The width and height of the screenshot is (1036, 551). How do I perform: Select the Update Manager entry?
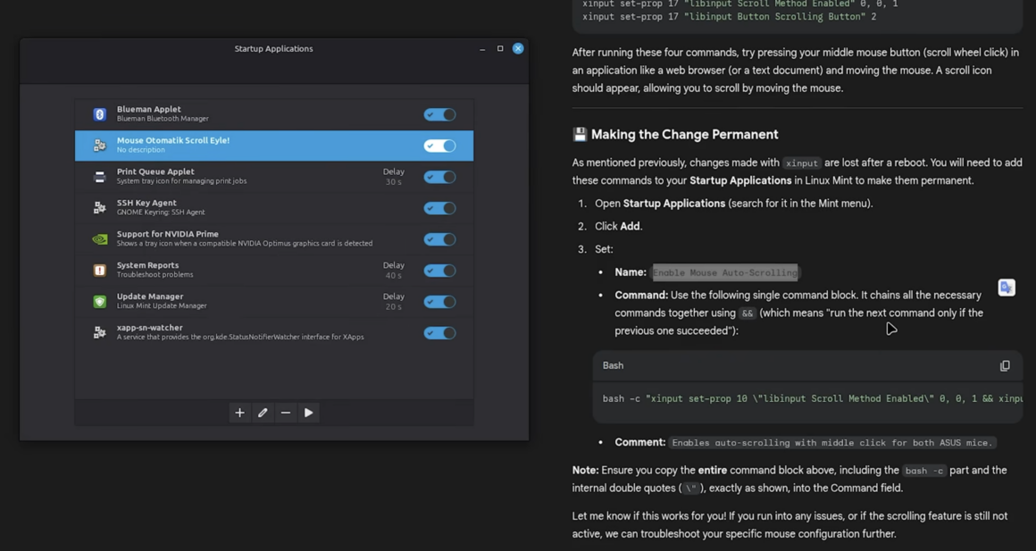(x=274, y=301)
